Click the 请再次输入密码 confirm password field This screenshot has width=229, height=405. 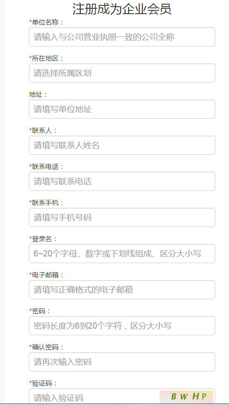coord(122,362)
